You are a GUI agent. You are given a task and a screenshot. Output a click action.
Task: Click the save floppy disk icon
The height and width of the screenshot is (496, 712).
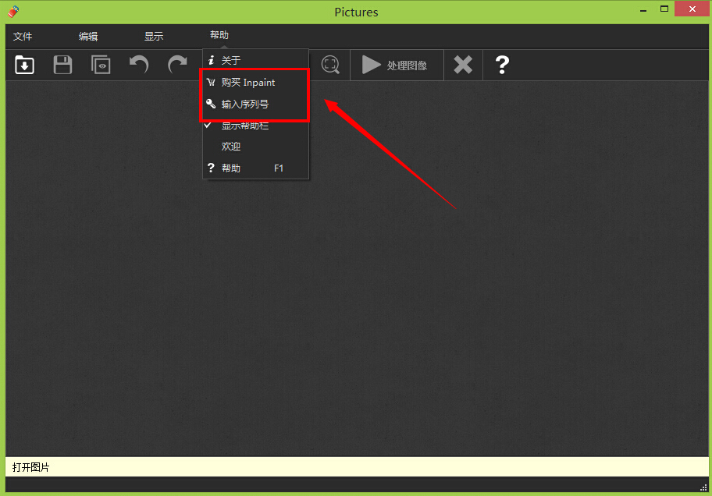tap(62, 65)
